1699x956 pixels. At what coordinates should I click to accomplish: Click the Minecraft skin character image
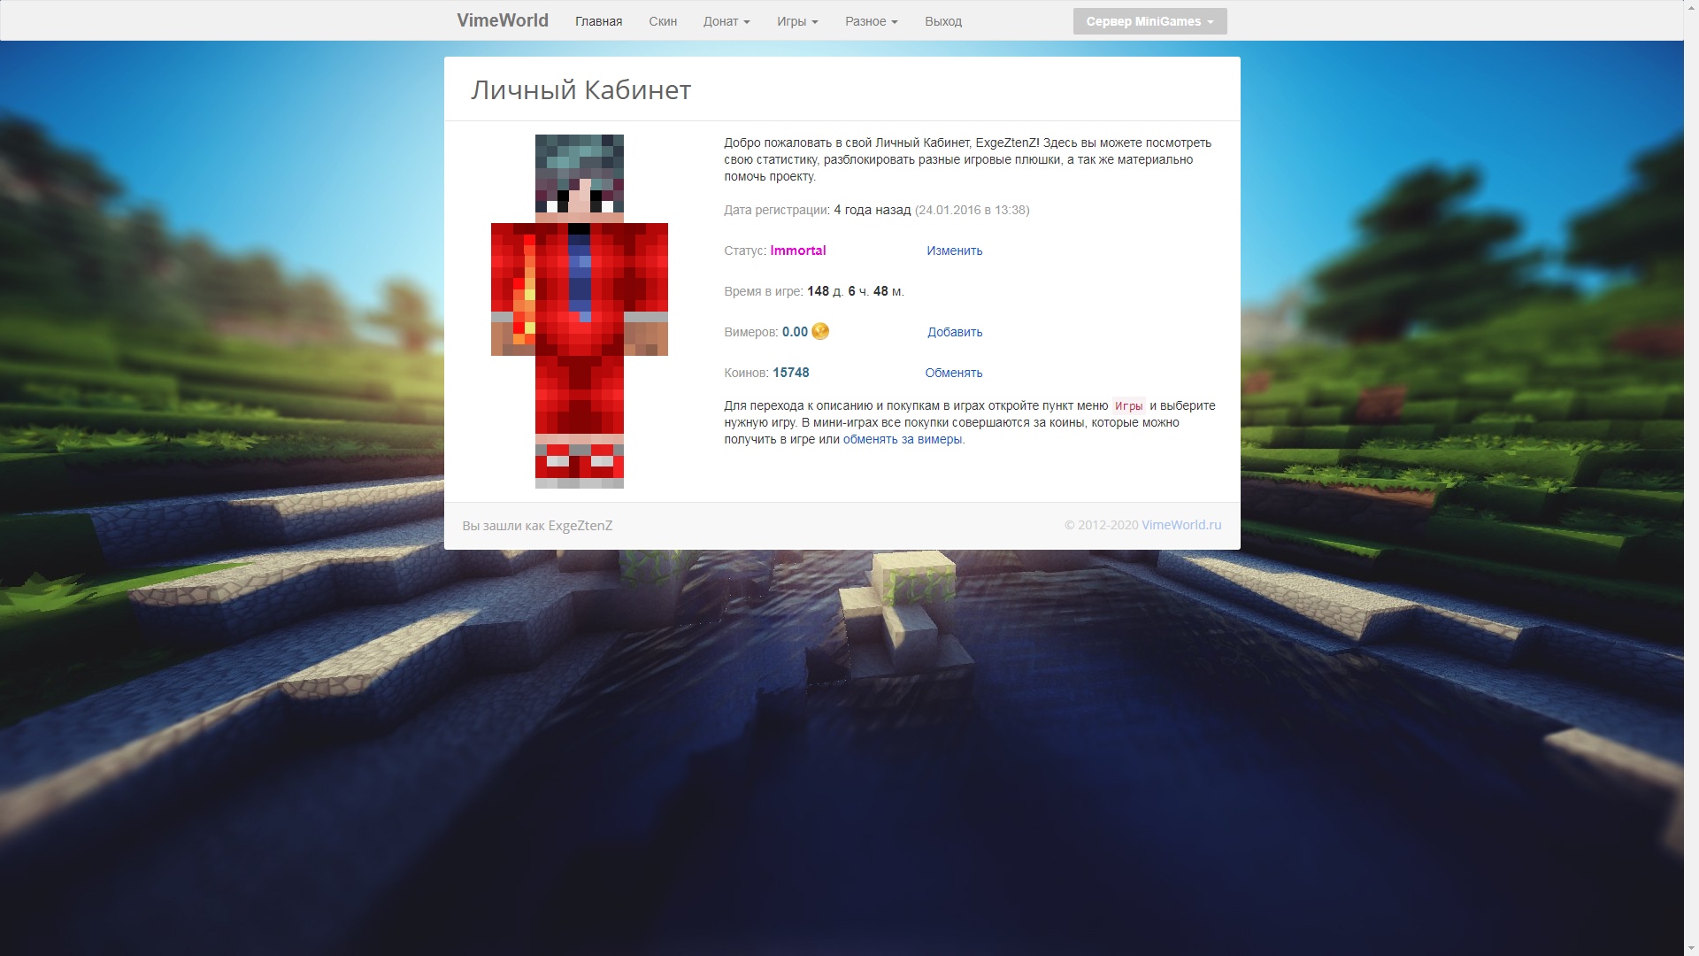[x=580, y=311]
